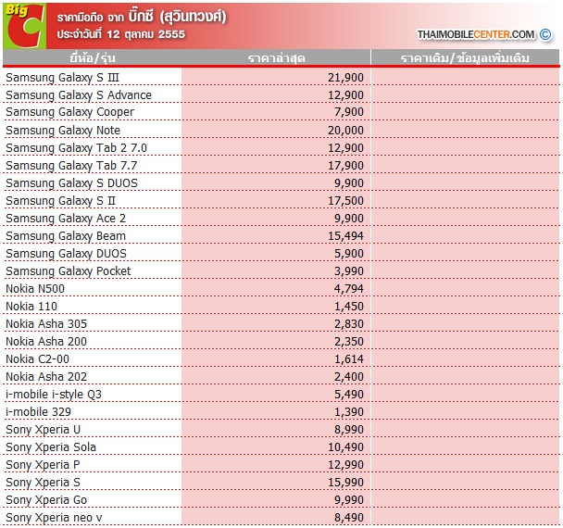Screen dimensions: 563x528
Task: Select Samsung Galaxy S DUOS name
Action: coord(71,182)
